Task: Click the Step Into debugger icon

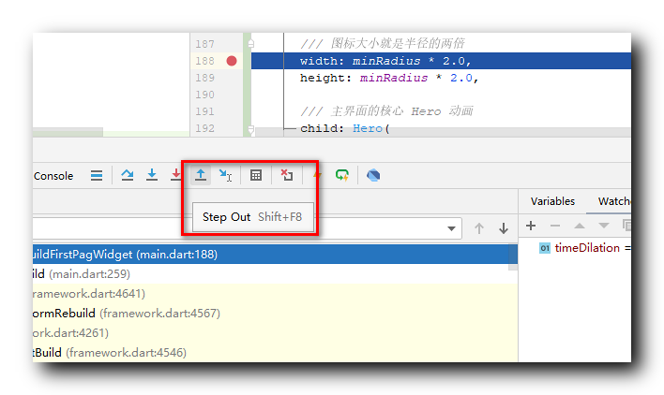Action: [152, 175]
